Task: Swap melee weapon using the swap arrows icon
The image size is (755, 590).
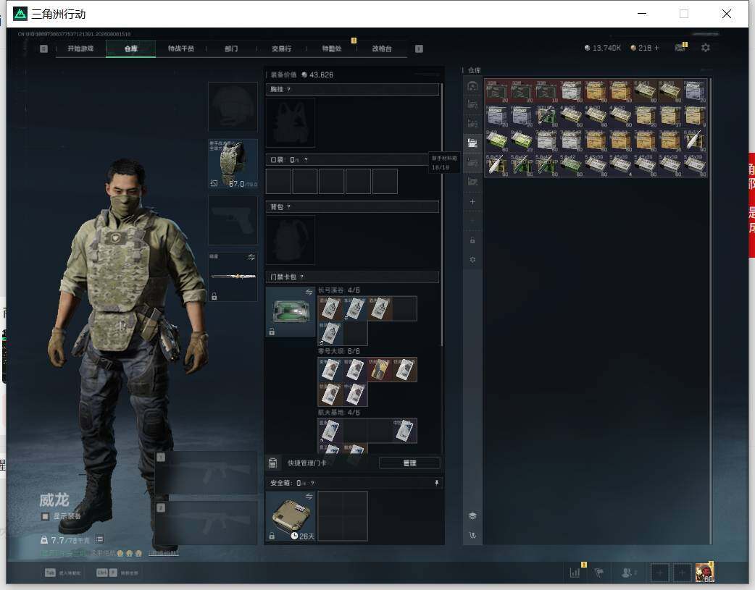Action: pyautogui.click(x=251, y=258)
